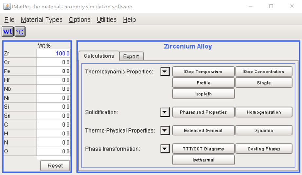Open TTT/CCT Diagrams calculation

(x=203, y=149)
